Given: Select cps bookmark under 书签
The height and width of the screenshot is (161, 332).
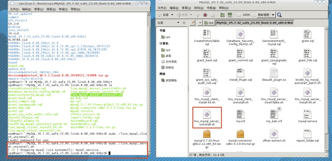Looking at the screenshot, I should pos(166,37).
